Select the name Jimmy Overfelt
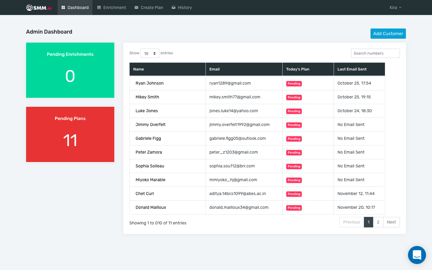 [x=151, y=124]
